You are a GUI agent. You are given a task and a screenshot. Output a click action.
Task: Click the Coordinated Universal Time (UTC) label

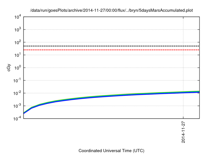pyautogui.click(x=111, y=151)
